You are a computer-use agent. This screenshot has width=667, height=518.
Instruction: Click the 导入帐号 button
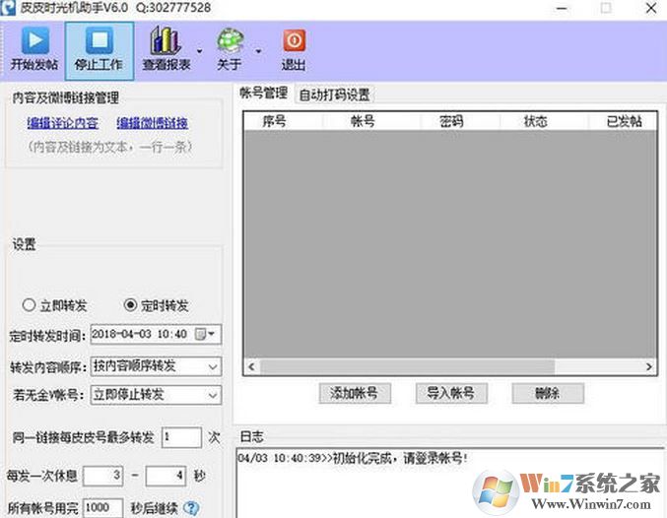click(x=451, y=393)
